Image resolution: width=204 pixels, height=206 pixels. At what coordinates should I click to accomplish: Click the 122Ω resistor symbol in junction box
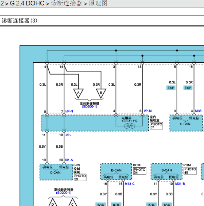click(129, 126)
